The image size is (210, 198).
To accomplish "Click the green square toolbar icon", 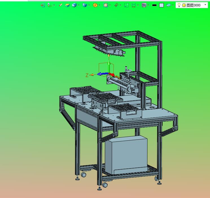I will click(126, 5).
